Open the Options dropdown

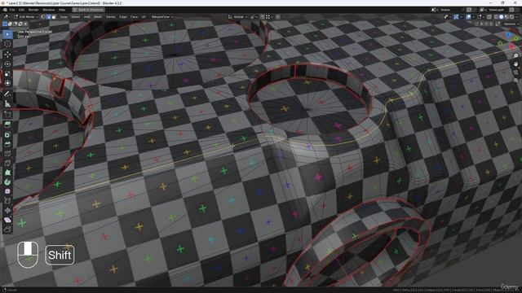pyautogui.click(x=511, y=24)
